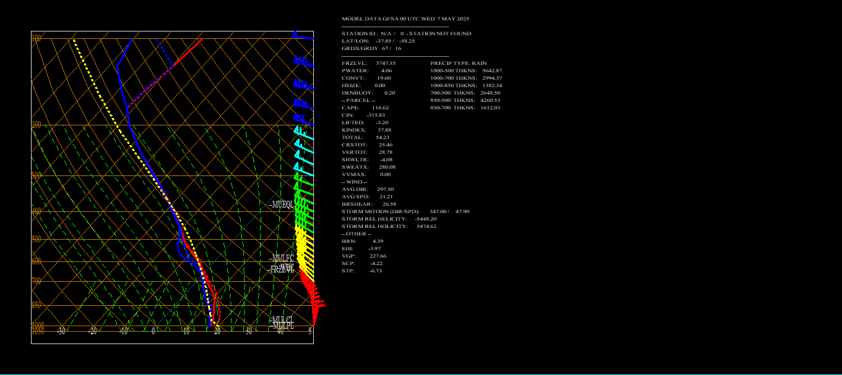Click the 850-700 THKNS 1612.03 line
This screenshot has height=375, width=842.
(465, 107)
